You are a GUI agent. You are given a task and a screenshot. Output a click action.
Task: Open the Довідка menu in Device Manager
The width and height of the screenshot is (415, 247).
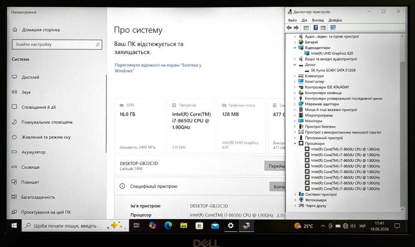point(335,20)
